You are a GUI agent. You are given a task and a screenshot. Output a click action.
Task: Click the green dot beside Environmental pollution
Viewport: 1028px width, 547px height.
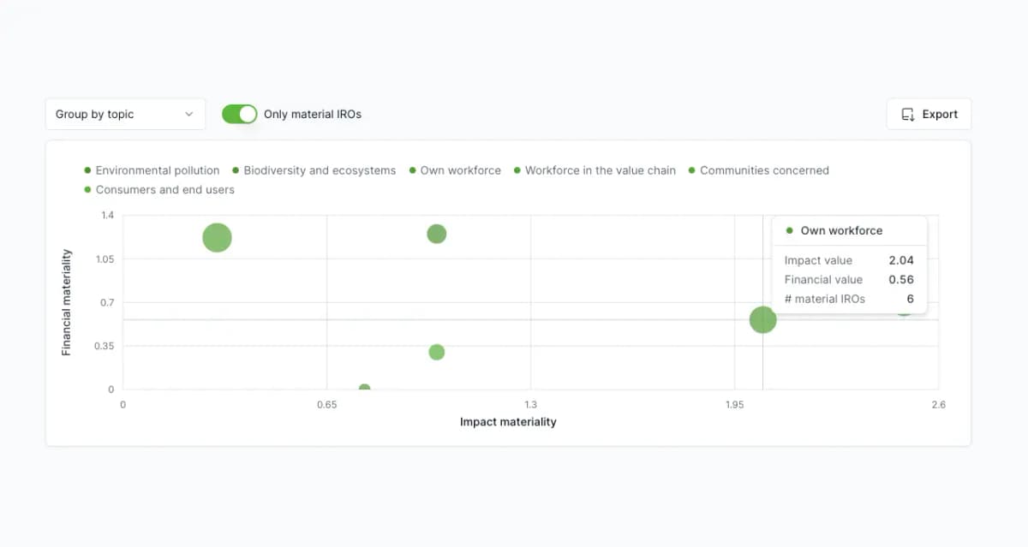pyautogui.click(x=87, y=170)
